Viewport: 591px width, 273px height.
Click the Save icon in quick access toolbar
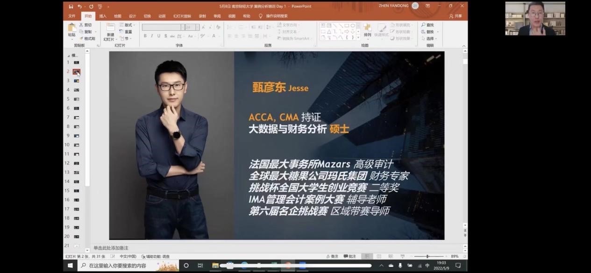click(x=71, y=7)
